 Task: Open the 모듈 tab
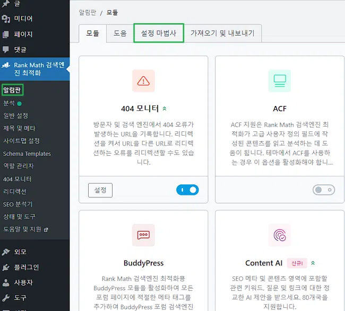pos(93,33)
